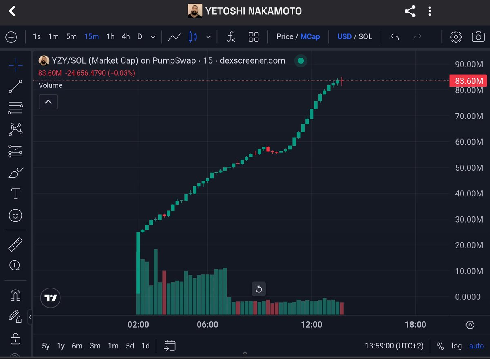The image size is (490, 359).
Task: Select the brush drawing tool
Action: click(x=16, y=173)
